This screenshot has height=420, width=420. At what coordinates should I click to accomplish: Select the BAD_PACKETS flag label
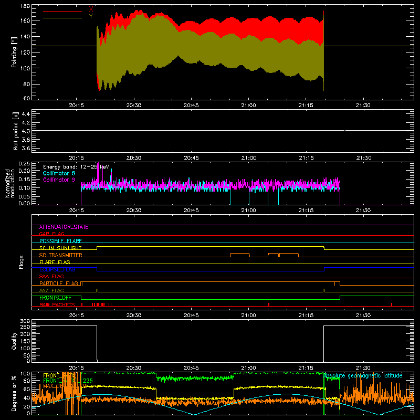click(57, 304)
